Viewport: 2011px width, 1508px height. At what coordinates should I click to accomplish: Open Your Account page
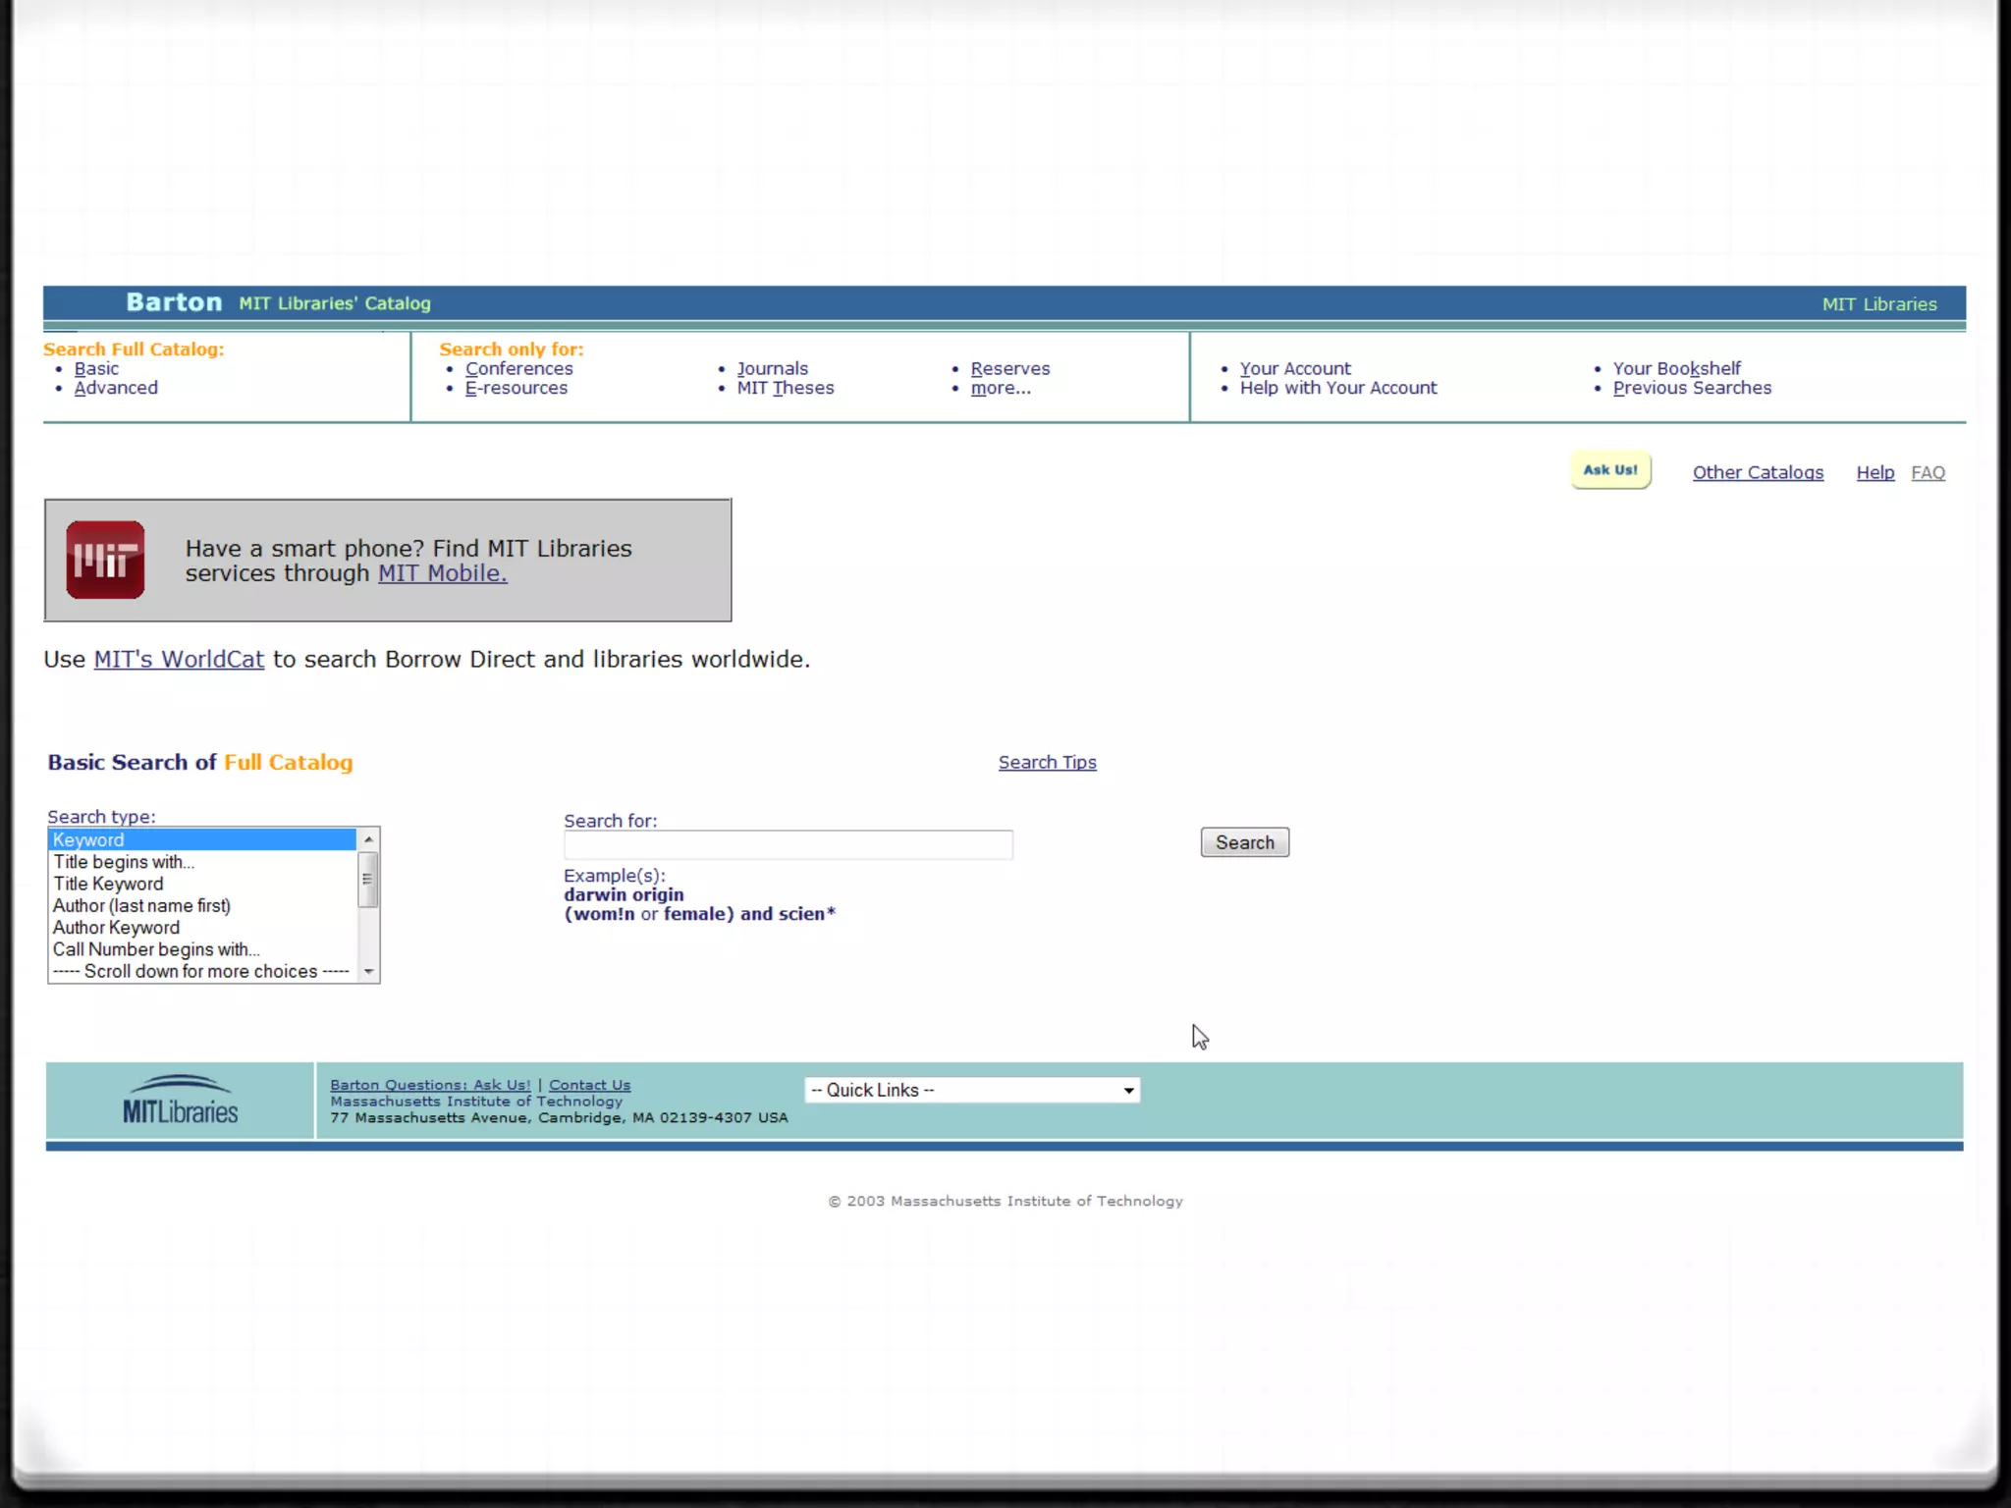click(1294, 369)
